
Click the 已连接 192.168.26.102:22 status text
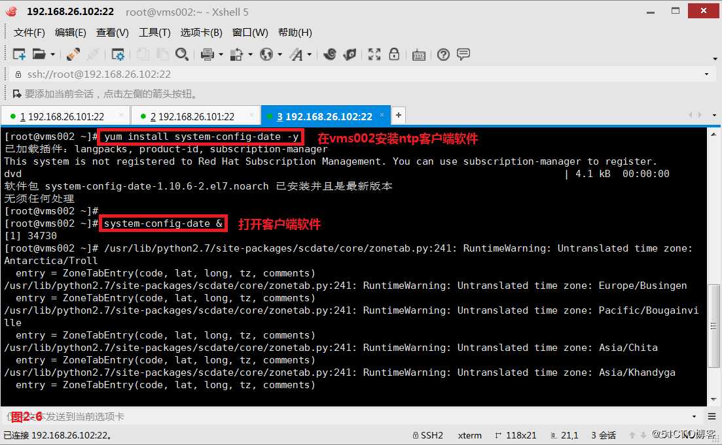(x=58, y=435)
